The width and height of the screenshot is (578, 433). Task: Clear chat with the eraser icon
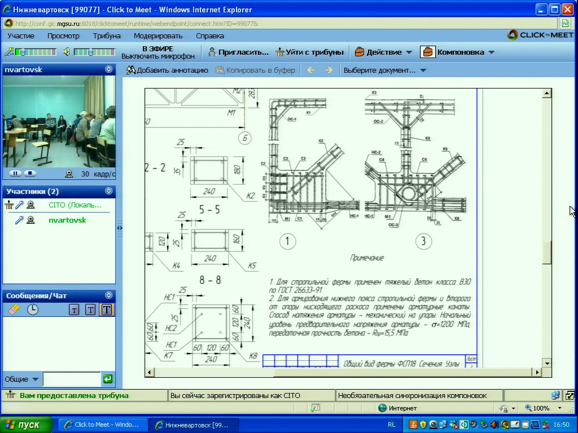(x=14, y=310)
